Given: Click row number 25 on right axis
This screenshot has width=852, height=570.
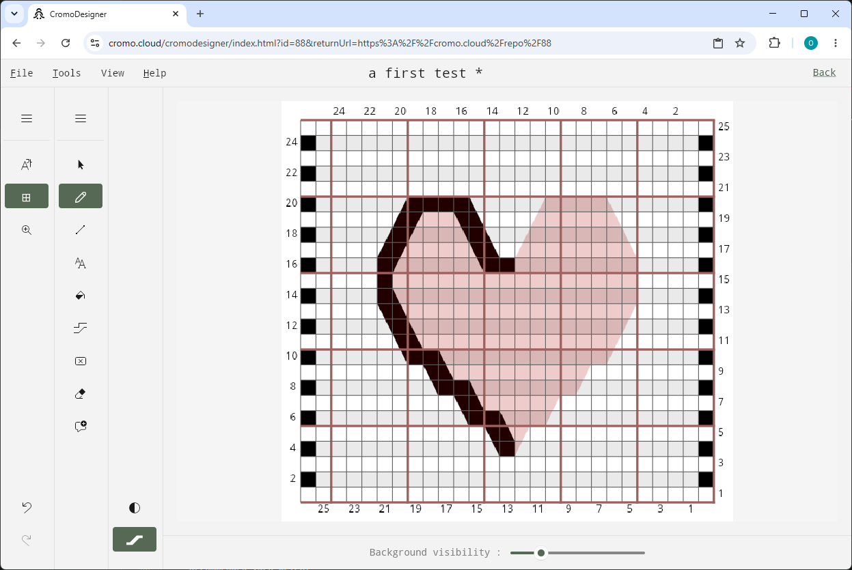Looking at the screenshot, I should 724,127.
